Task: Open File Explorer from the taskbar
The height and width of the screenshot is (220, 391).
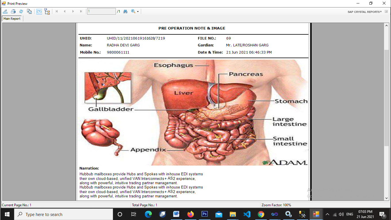Action: (233, 214)
